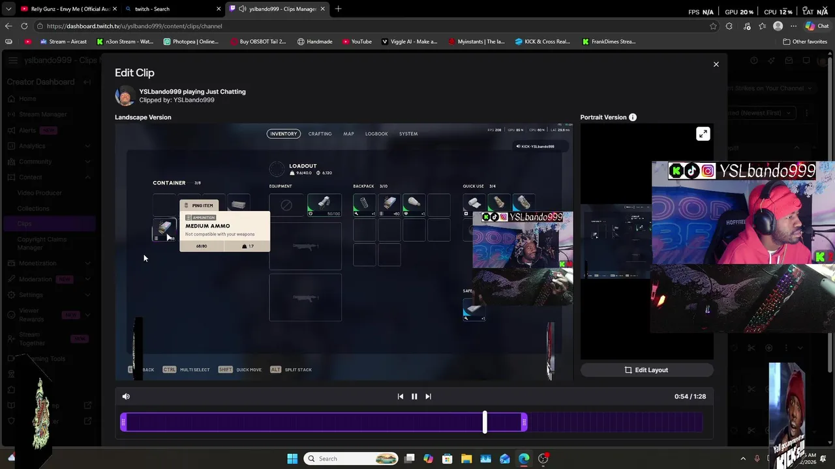Close the Clips Manager browser tab
Viewport: 835px width, 469px height.
[x=322, y=9]
